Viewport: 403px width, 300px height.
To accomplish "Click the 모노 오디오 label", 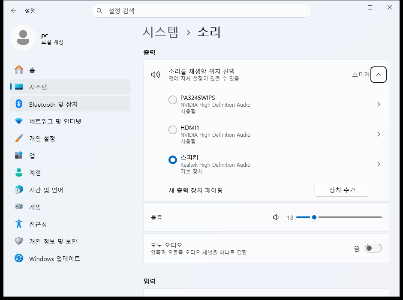I will click(x=166, y=245).
